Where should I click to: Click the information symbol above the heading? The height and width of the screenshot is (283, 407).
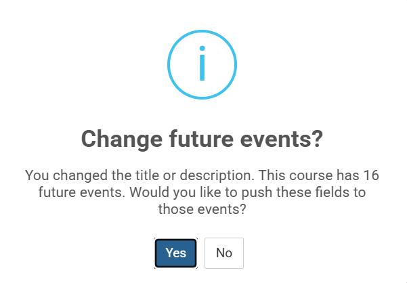(x=202, y=64)
